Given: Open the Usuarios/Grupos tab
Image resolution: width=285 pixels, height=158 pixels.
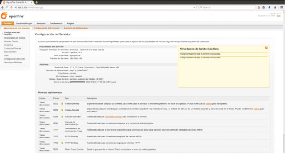Looking at the screenshot, I should 24,23.
